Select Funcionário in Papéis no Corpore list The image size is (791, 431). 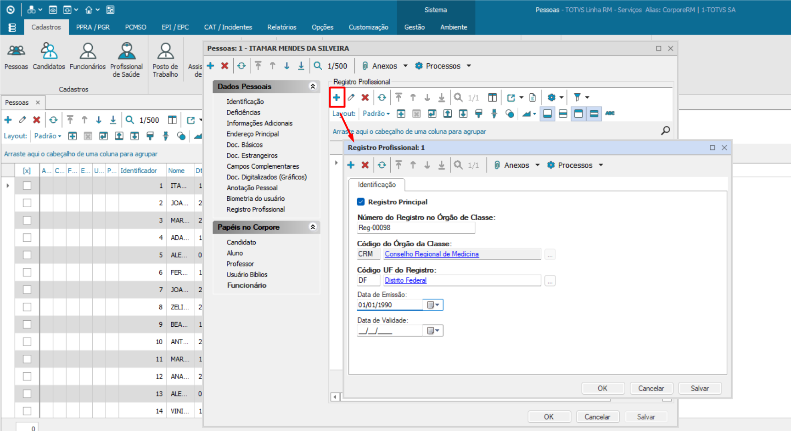click(x=246, y=285)
